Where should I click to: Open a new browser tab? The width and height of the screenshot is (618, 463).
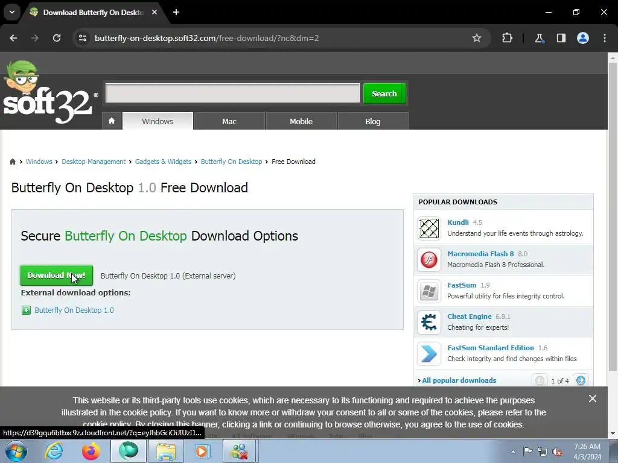(176, 12)
